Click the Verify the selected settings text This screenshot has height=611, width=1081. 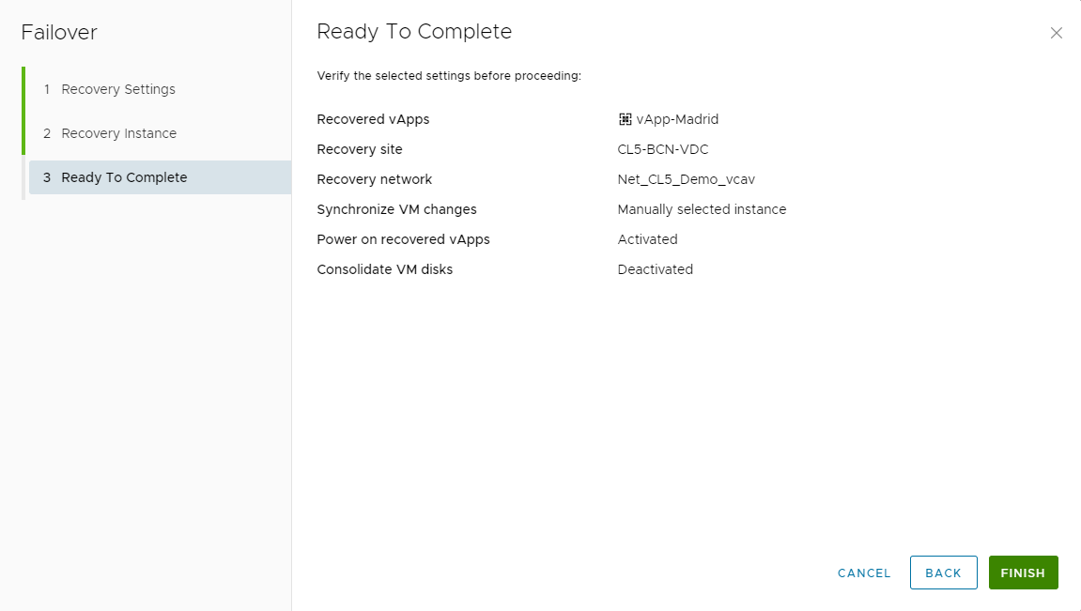point(449,76)
